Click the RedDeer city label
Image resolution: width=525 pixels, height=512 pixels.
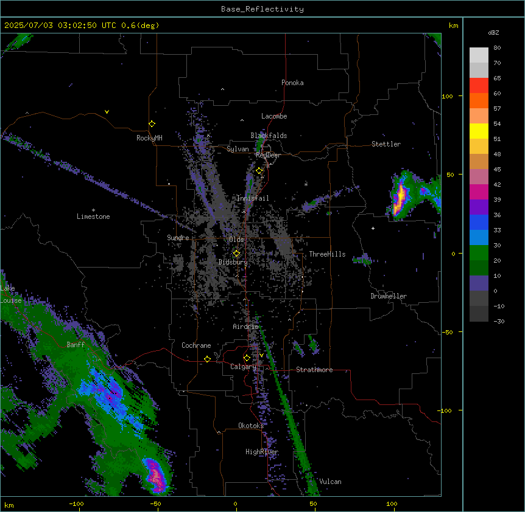click(x=268, y=155)
